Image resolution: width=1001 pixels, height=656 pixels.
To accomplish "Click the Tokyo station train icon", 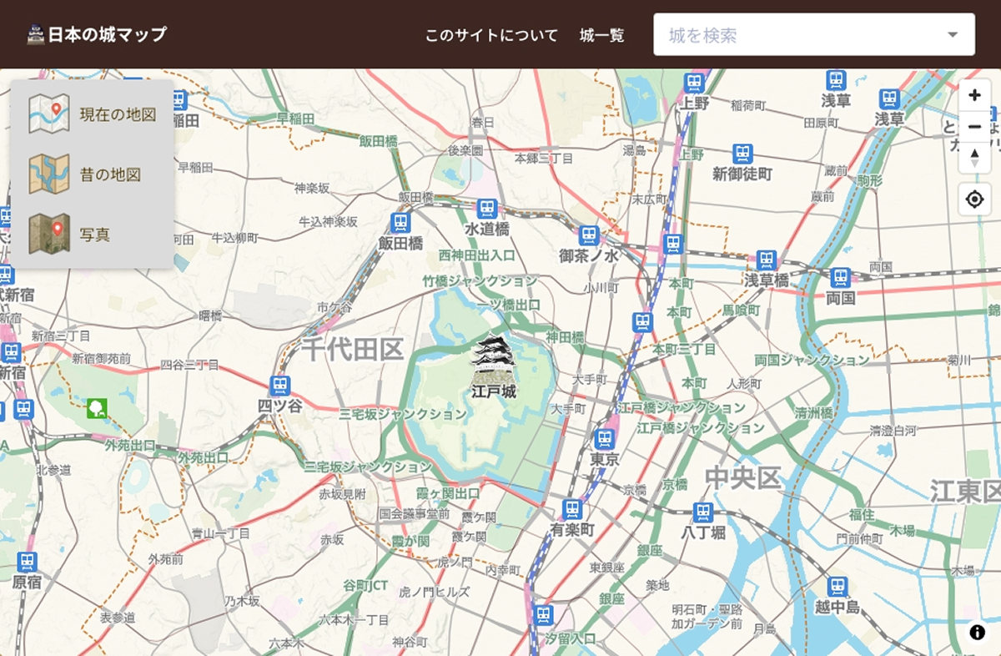I will click(605, 438).
